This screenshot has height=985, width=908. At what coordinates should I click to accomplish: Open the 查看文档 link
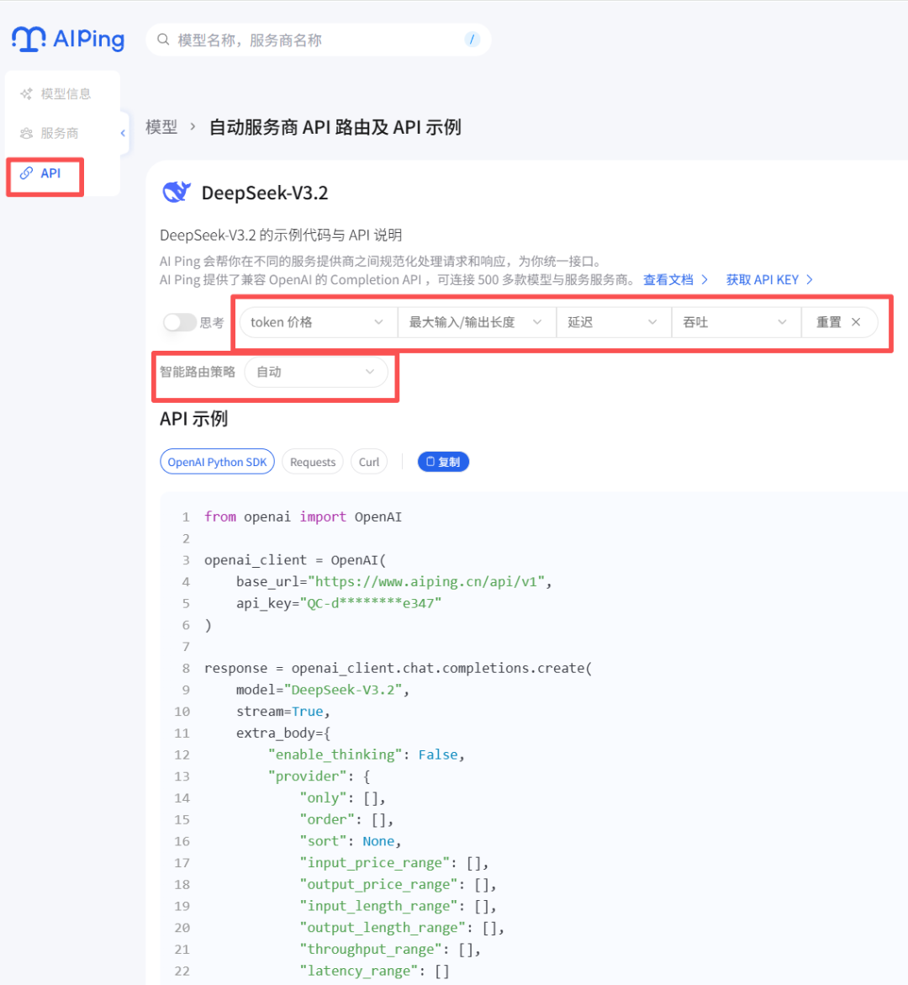668,279
